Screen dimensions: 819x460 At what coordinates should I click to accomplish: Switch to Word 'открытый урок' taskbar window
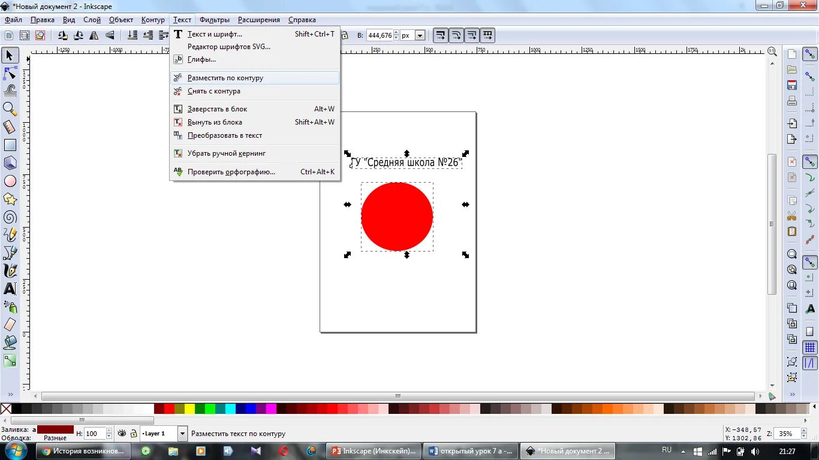click(x=471, y=451)
